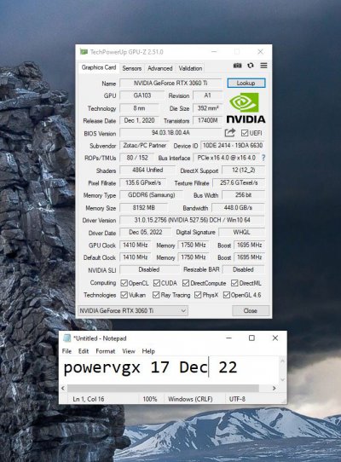Click the Driver Version field
The height and width of the screenshot is (462, 341).
click(x=192, y=220)
